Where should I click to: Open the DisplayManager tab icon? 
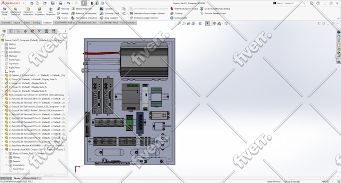pos(32,31)
